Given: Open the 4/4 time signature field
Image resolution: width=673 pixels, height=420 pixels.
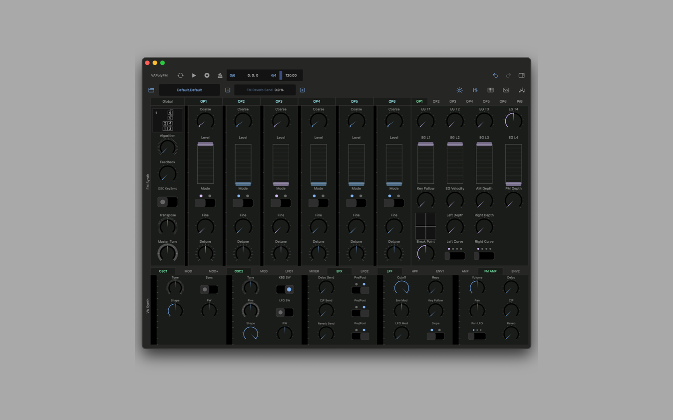Looking at the screenshot, I should (273, 75).
